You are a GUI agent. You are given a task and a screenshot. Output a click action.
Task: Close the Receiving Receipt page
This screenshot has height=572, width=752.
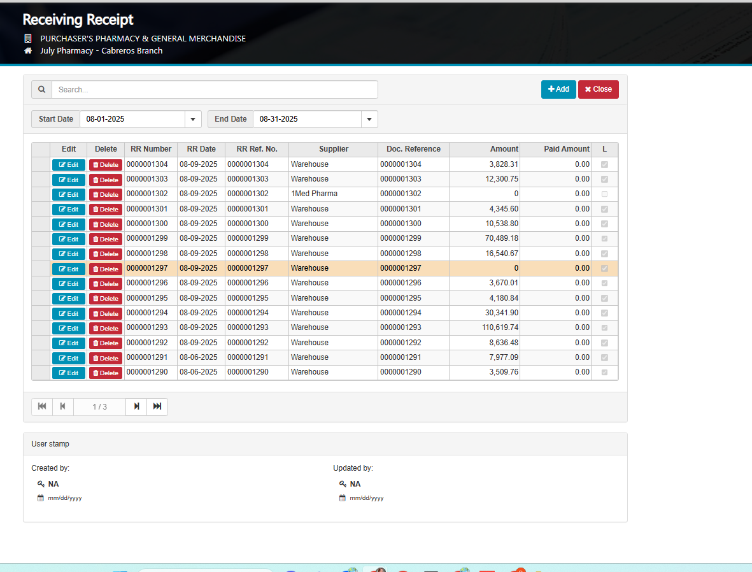598,89
